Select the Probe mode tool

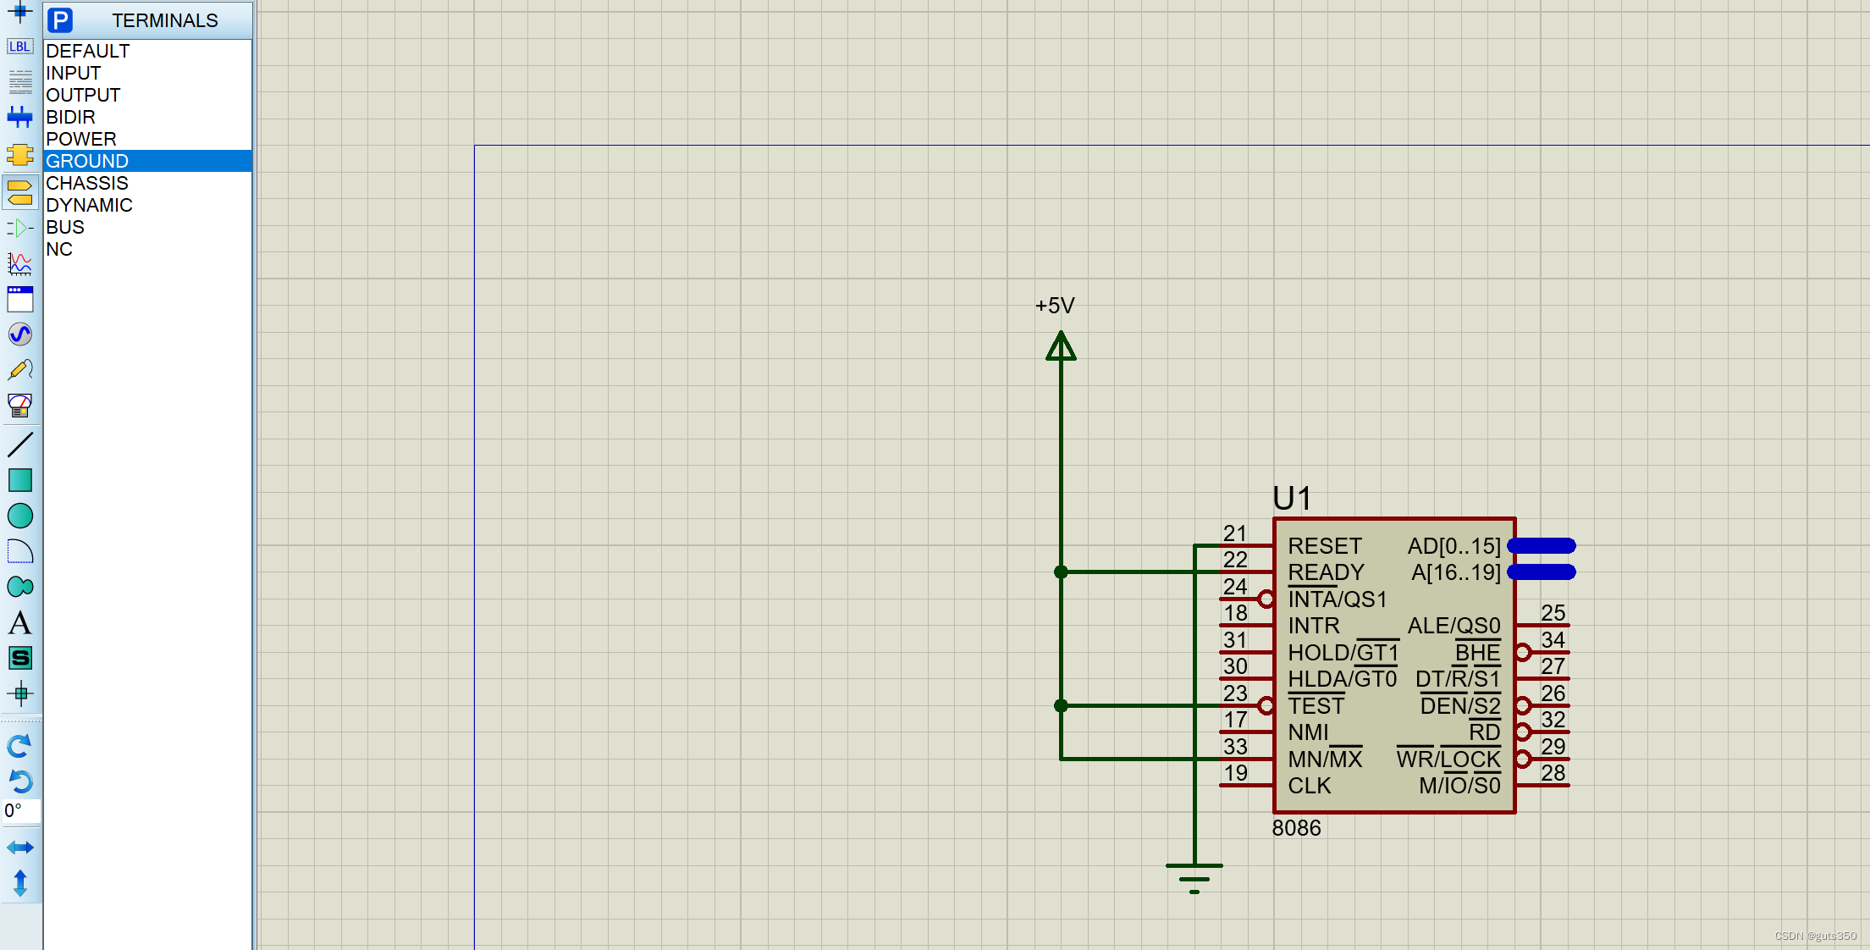[19, 370]
